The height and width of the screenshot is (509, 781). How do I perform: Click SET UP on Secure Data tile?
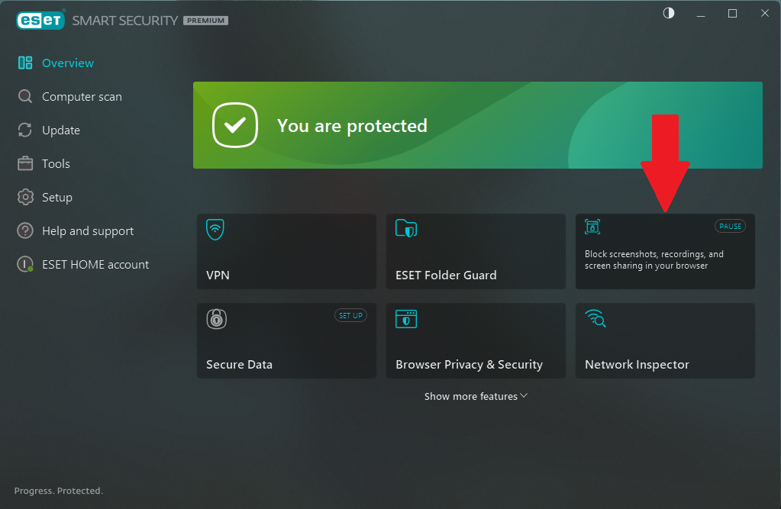pos(350,315)
